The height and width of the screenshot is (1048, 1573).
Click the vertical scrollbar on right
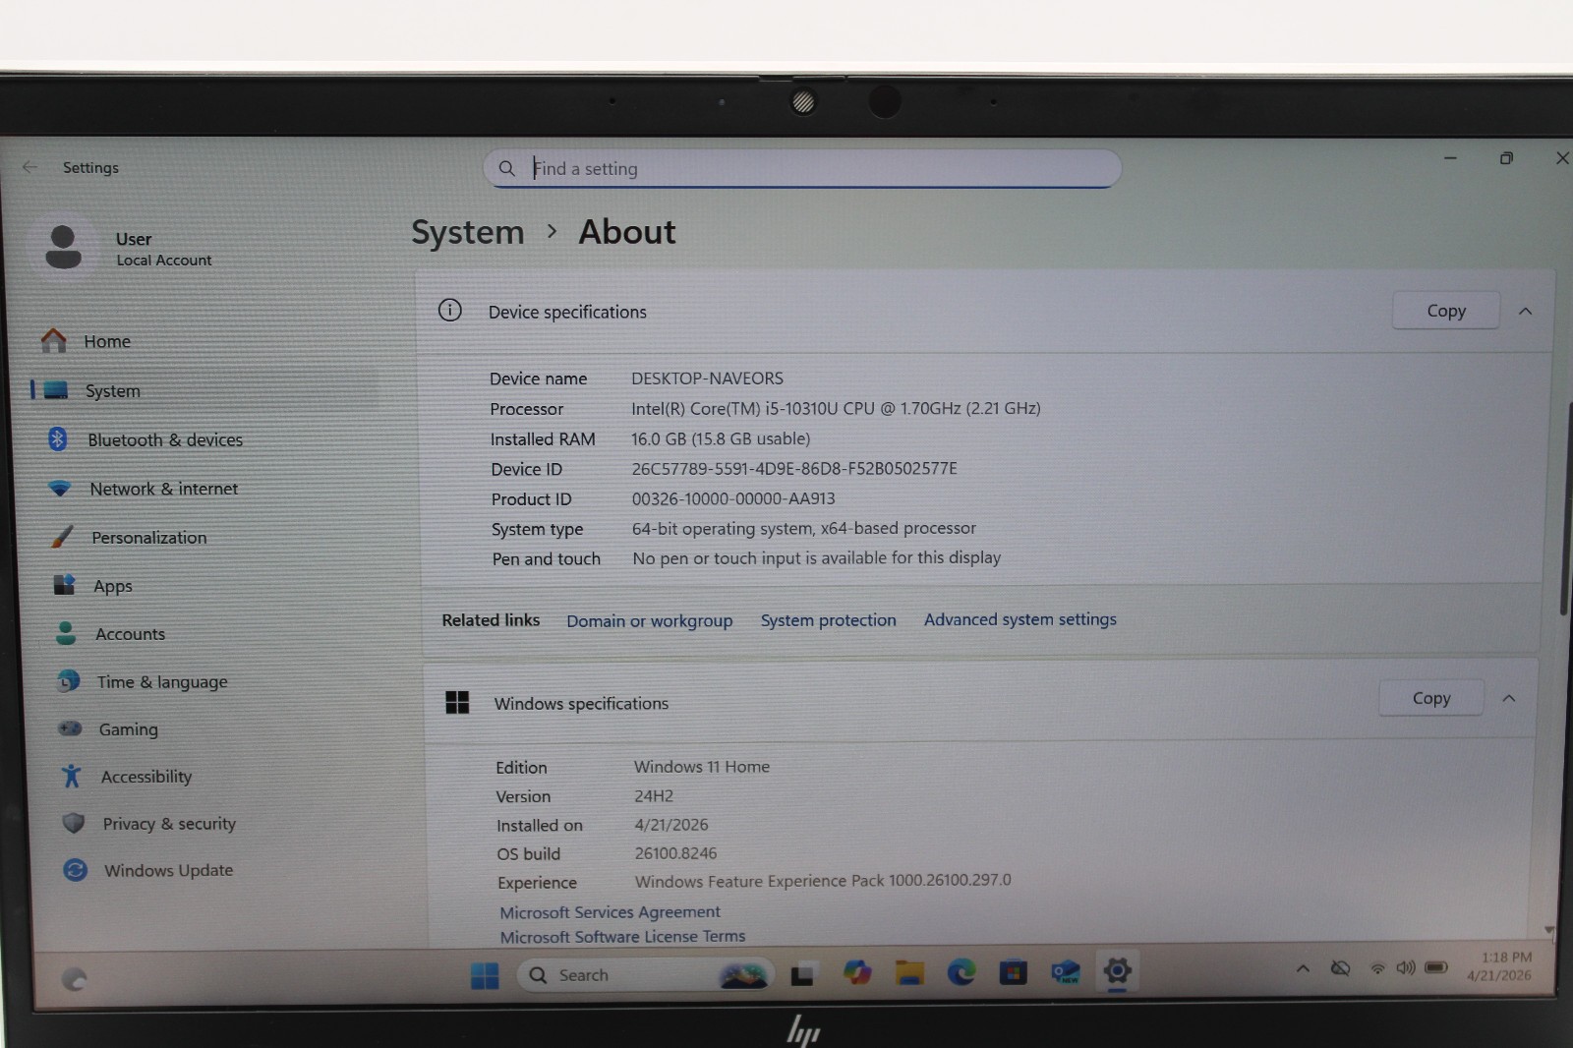point(1564,508)
